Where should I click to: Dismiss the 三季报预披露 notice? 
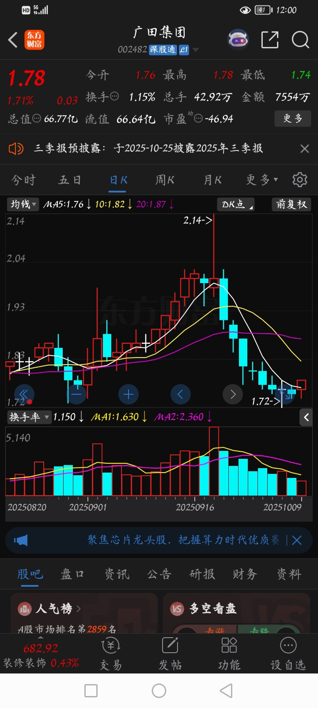pos(305,149)
